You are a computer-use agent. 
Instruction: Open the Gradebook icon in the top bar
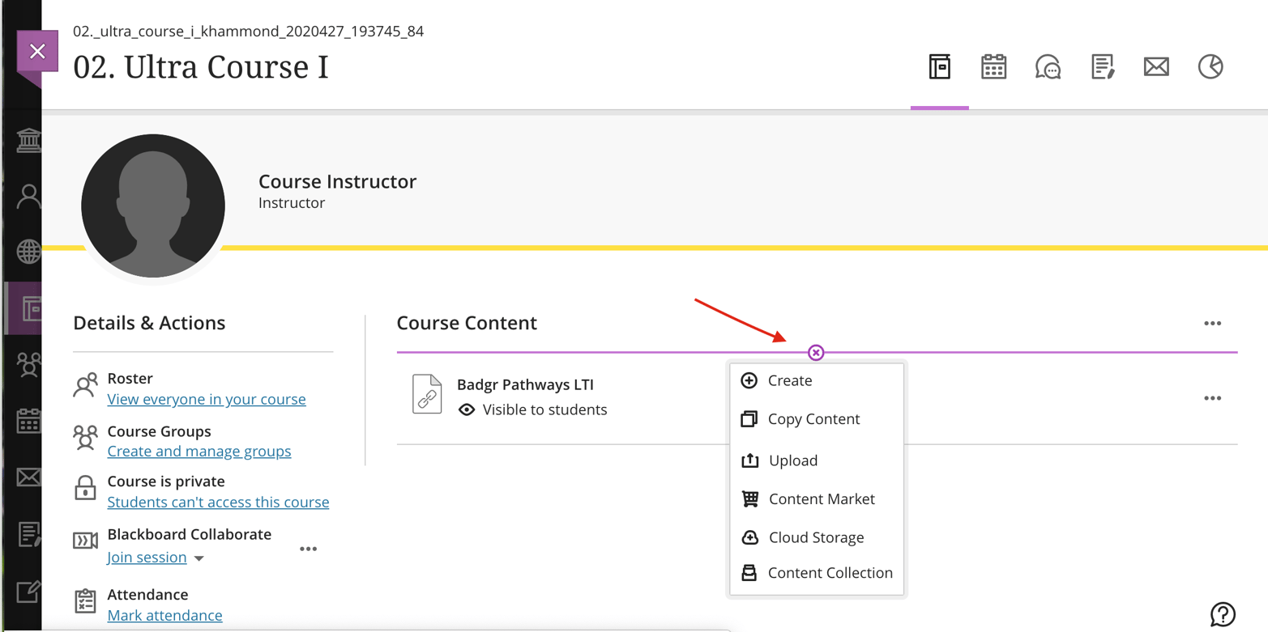coord(1102,67)
